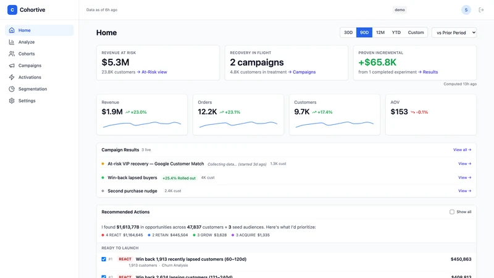
Task: Open the vs Prior Period dropdown
Action: (x=454, y=33)
